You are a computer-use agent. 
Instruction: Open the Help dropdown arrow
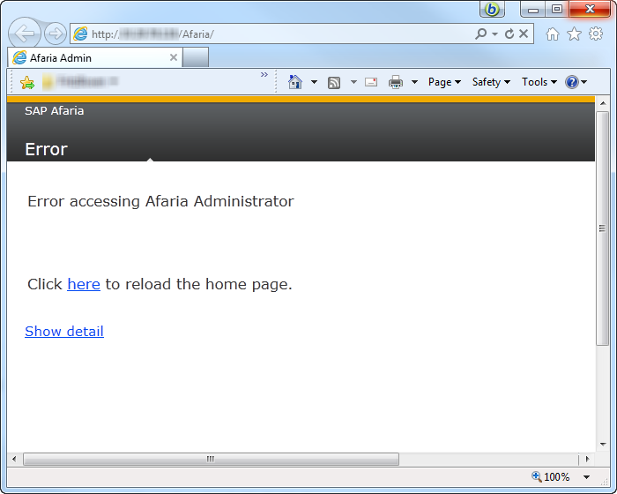[x=584, y=82]
